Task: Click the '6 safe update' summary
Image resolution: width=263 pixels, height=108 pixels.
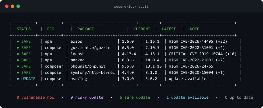Action: click(135, 98)
